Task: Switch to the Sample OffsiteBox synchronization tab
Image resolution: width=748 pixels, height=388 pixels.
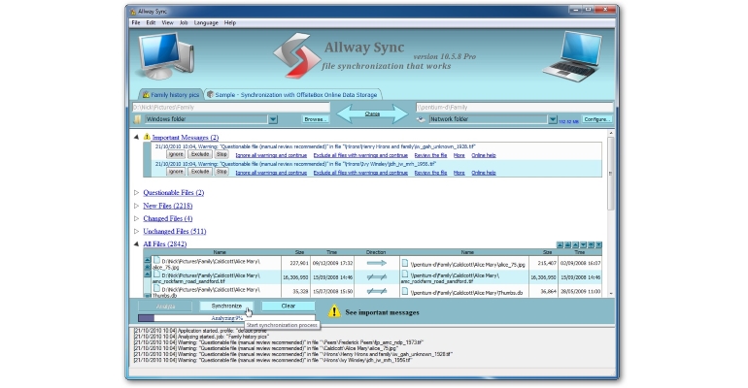Action: [x=293, y=94]
